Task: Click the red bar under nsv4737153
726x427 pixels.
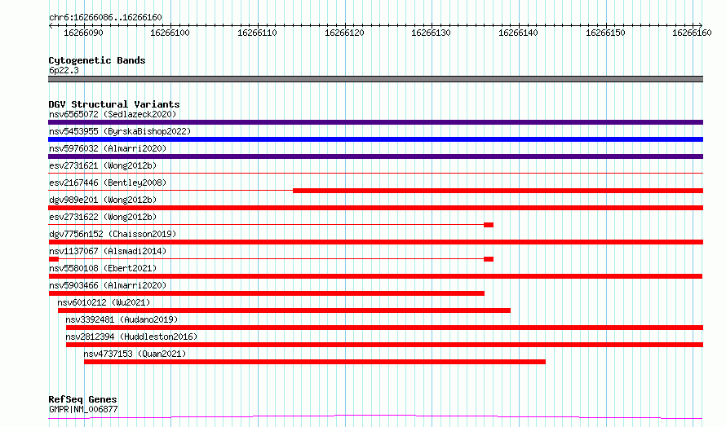Action: (x=314, y=362)
